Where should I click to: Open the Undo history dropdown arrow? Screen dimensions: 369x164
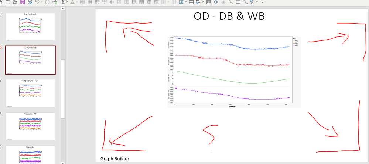pyautogui.click(x=42, y=2)
